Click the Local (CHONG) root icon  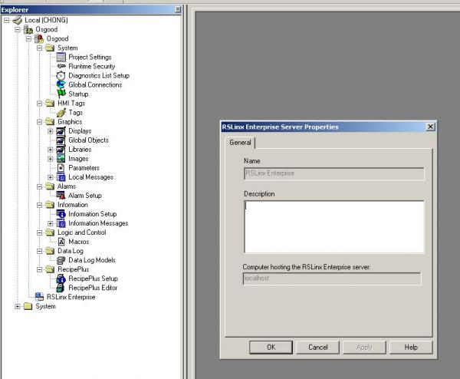click(18, 20)
